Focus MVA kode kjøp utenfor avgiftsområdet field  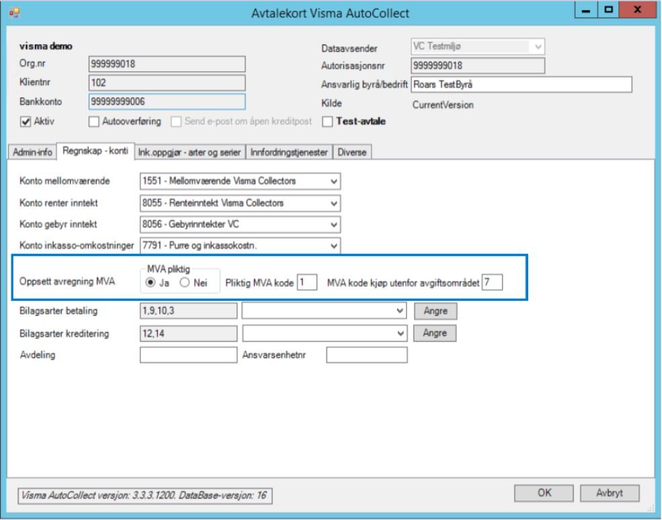tap(492, 282)
